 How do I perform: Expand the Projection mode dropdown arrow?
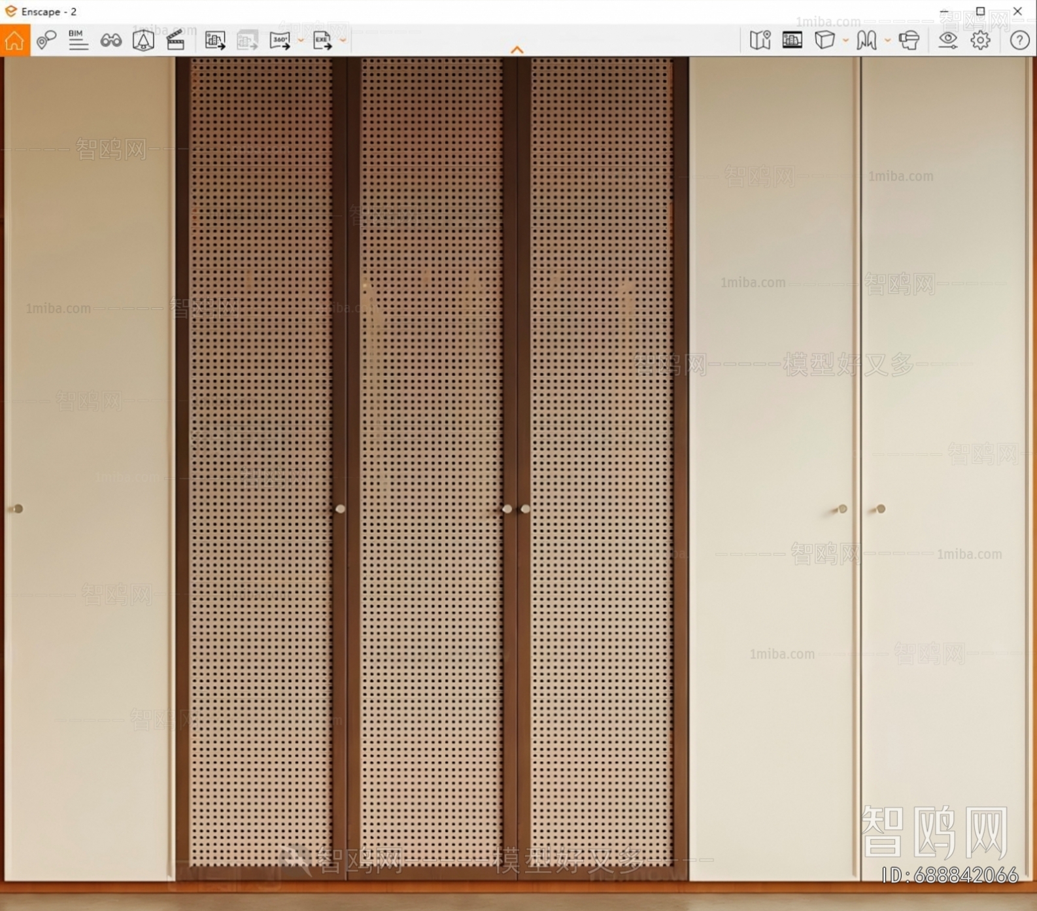click(845, 41)
